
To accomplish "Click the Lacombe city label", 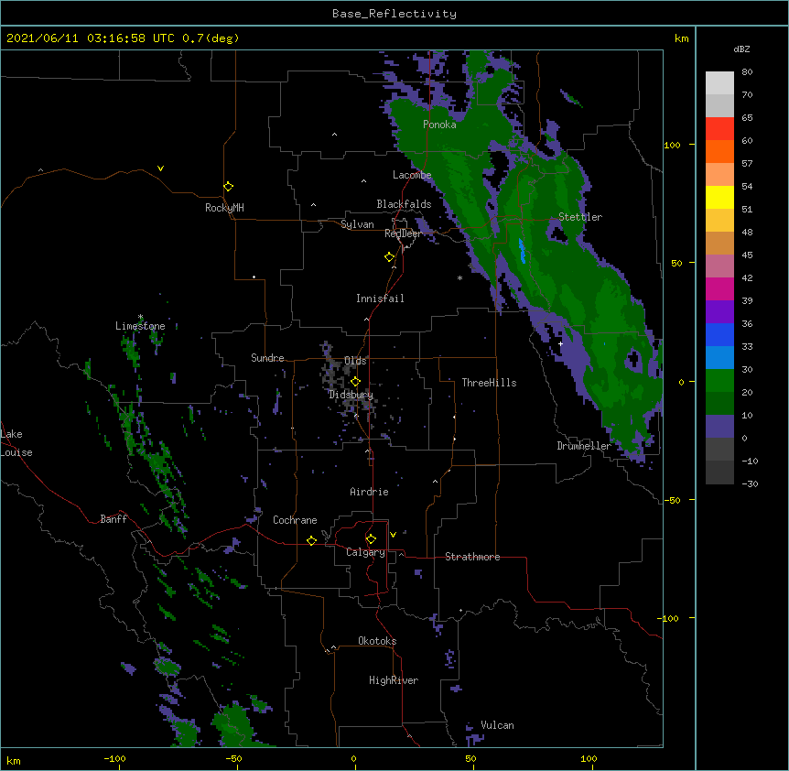I will tap(412, 175).
